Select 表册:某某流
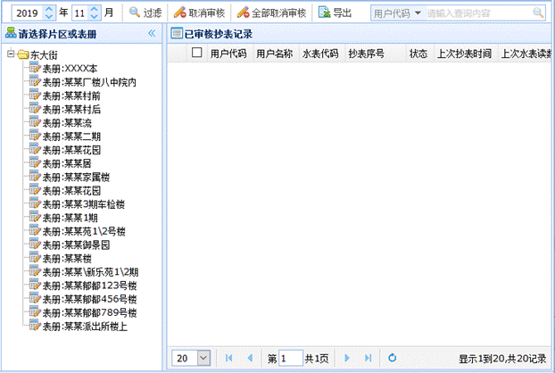 (67, 123)
